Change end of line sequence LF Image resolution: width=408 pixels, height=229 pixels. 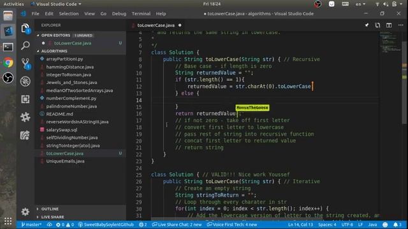coord(360,225)
